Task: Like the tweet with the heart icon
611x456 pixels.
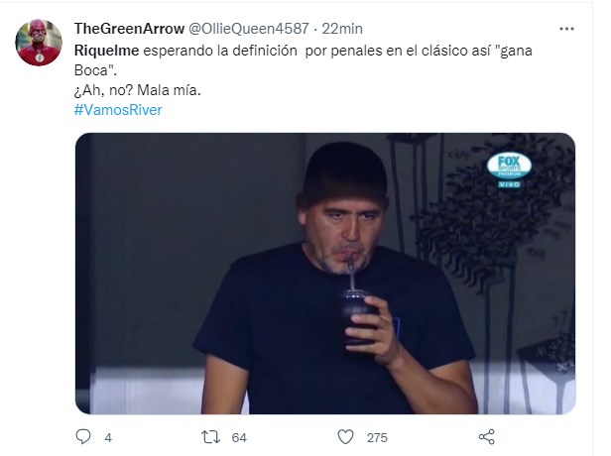Action: tap(345, 437)
